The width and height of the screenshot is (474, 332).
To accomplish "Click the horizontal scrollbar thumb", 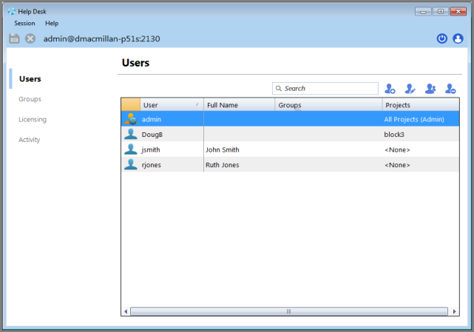I will (x=288, y=311).
